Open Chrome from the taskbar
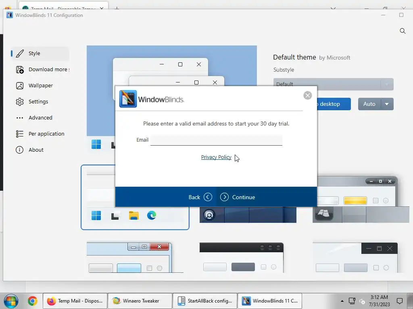 coord(32,301)
